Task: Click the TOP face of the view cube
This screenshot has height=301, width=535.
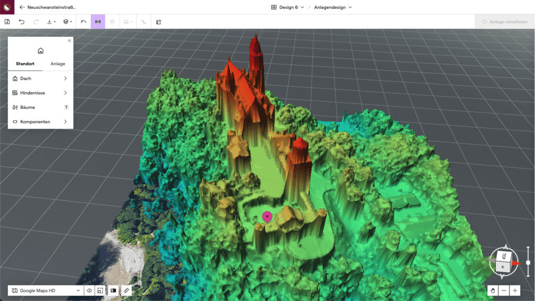Action: click(504, 256)
